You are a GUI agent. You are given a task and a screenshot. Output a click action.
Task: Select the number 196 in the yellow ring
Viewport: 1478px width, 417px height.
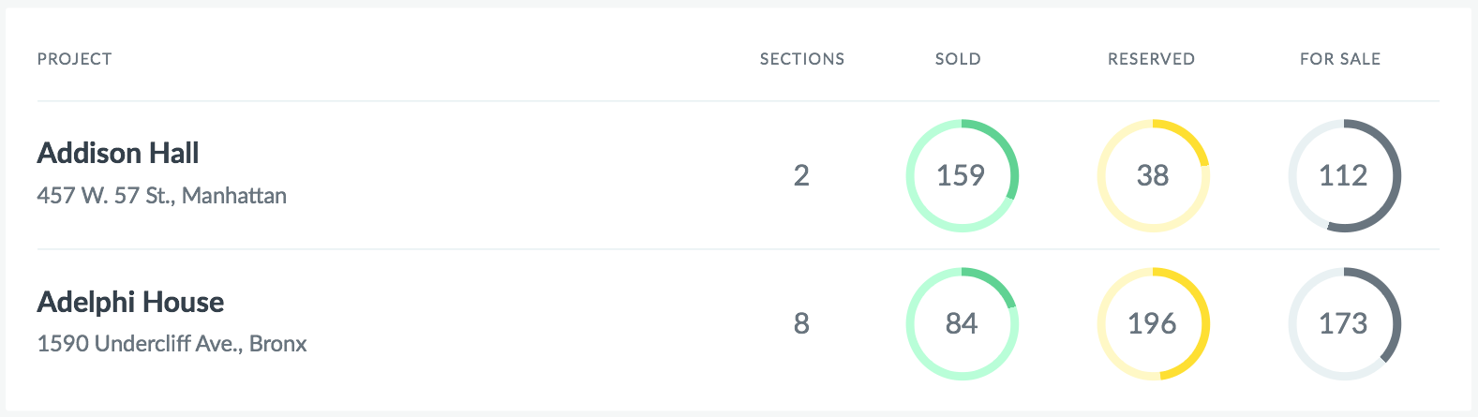[1153, 323]
